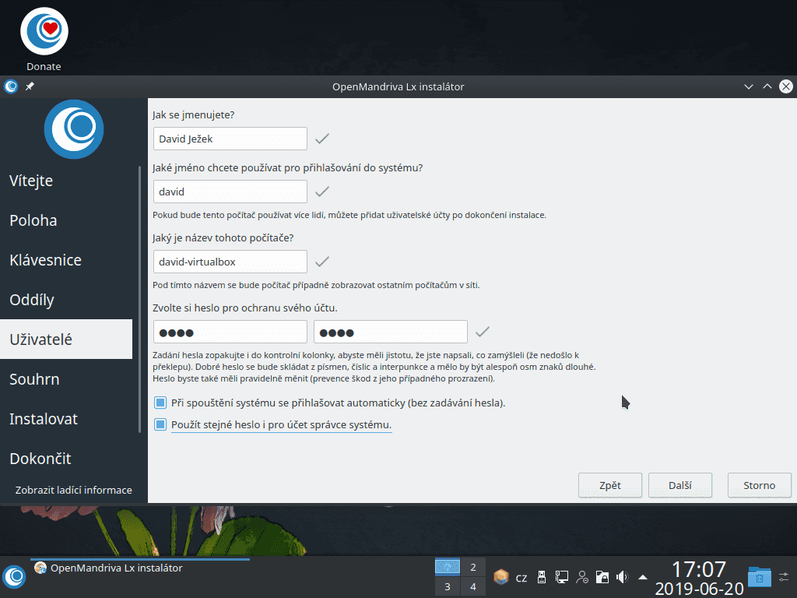Select the Poloha step in sidebar

click(33, 220)
